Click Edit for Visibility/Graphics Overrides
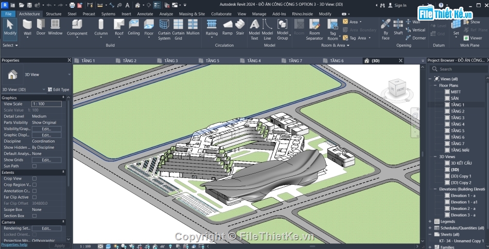This screenshot has width=489, height=249. pos(46,129)
